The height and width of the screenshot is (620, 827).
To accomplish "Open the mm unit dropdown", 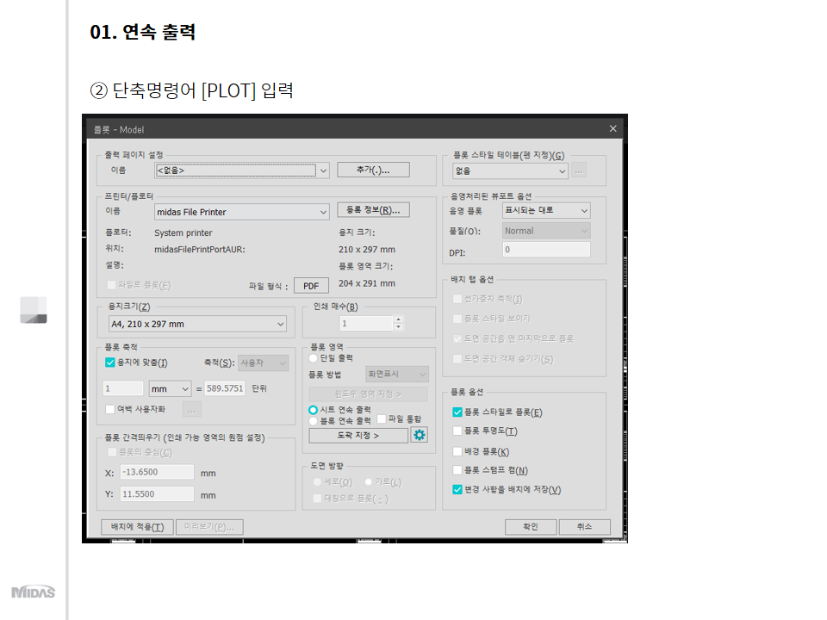I will tap(170, 388).
